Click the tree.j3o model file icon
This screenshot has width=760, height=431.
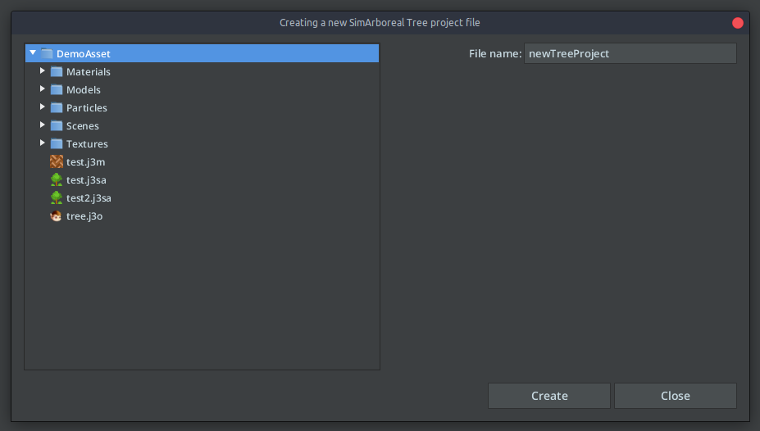point(57,216)
